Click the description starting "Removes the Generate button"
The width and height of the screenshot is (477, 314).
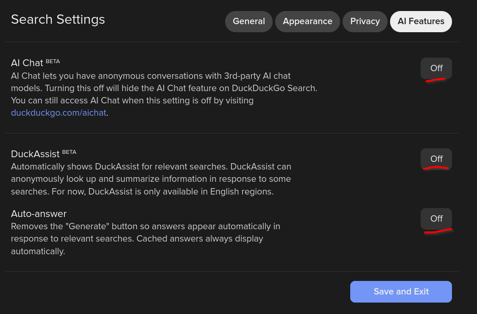[x=146, y=239]
